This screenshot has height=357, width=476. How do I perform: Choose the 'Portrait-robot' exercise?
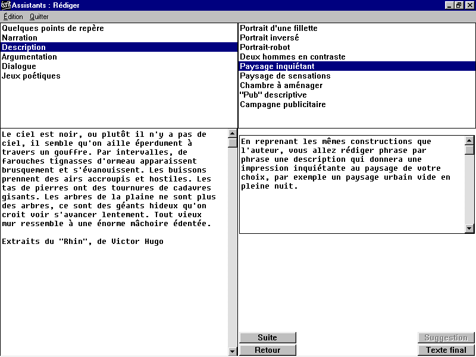coord(265,48)
